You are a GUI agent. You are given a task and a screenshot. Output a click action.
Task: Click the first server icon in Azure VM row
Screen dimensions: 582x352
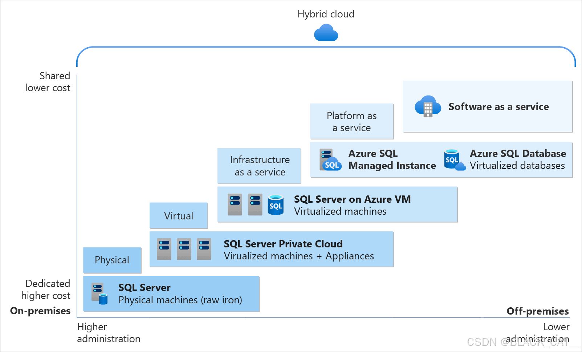(235, 205)
